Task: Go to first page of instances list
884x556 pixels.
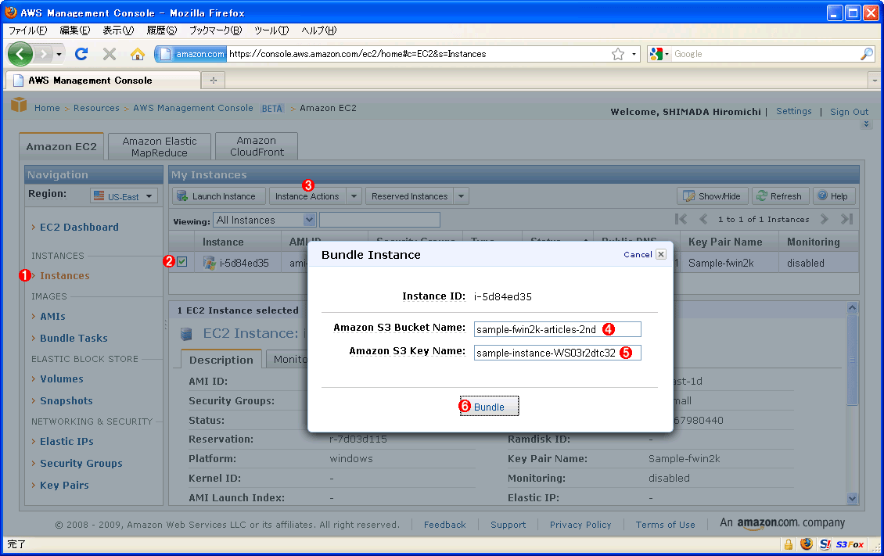Action: point(681,219)
